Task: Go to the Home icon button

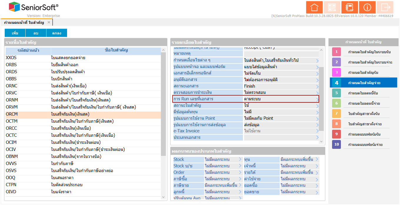Action: [x=314, y=7]
